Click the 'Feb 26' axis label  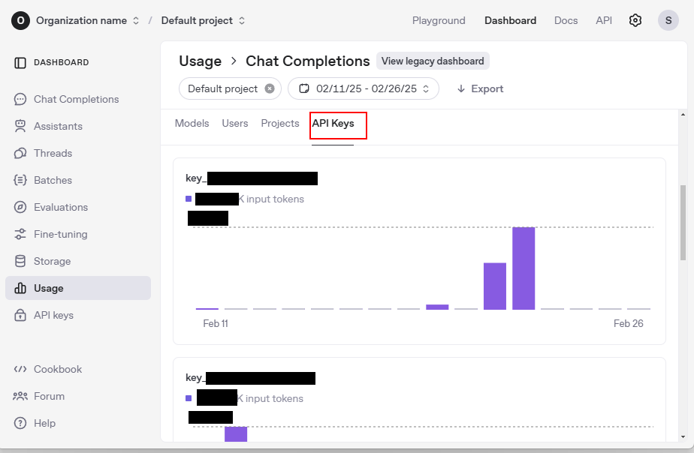coord(628,323)
